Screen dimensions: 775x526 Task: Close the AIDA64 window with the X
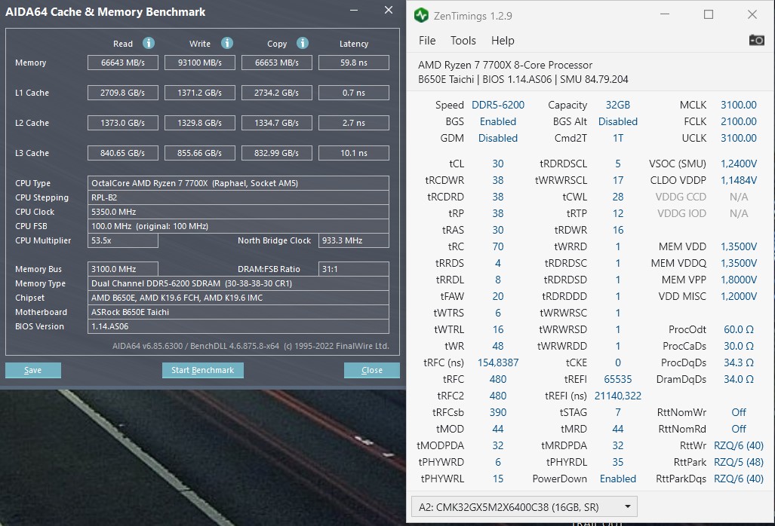389,11
